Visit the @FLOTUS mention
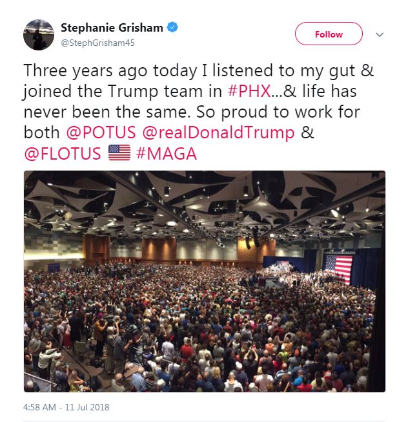Image resolution: width=408 pixels, height=422 pixels. pyautogui.click(x=63, y=154)
